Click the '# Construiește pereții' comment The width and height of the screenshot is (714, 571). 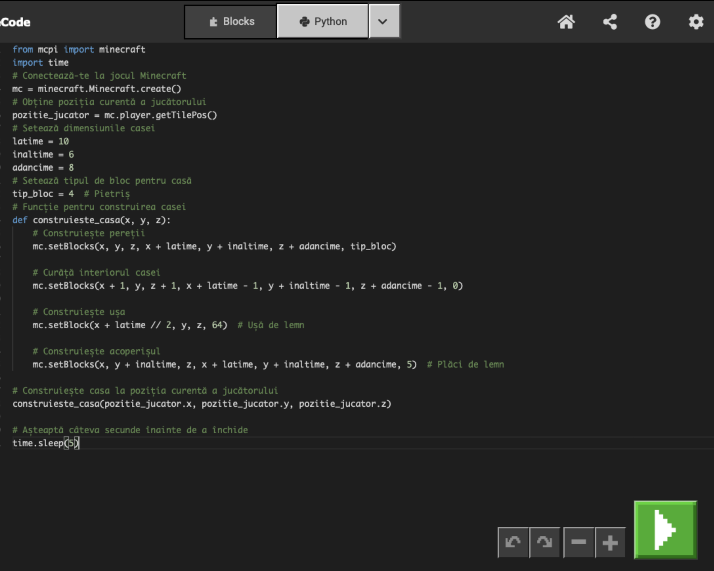89,233
